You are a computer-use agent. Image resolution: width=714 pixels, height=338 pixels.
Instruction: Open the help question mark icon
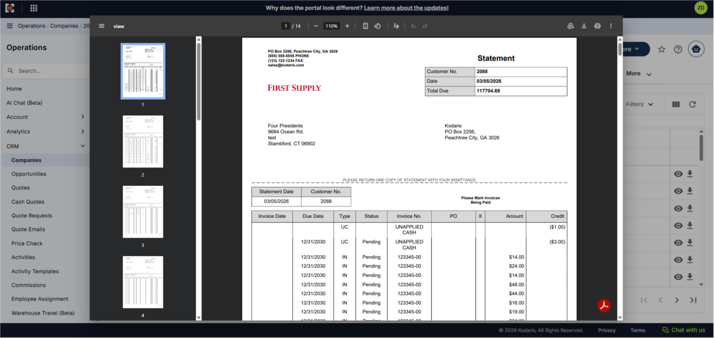(x=678, y=49)
